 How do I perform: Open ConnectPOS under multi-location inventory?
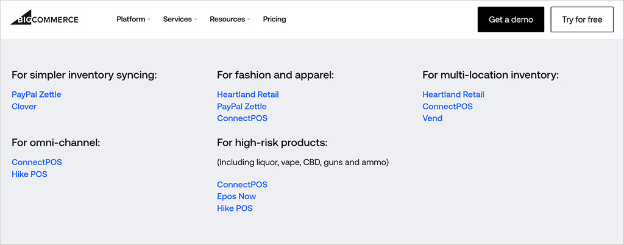pyautogui.click(x=448, y=107)
